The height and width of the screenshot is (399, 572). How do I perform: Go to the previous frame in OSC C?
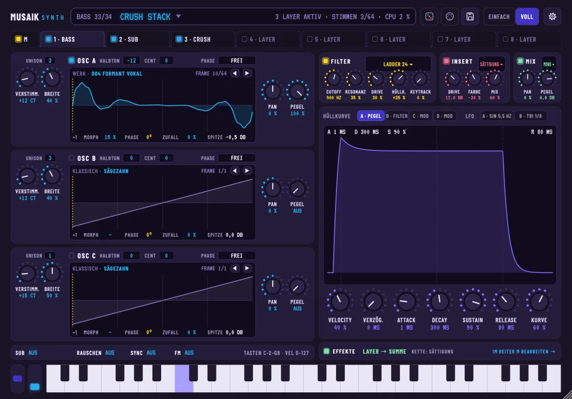click(x=235, y=268)
